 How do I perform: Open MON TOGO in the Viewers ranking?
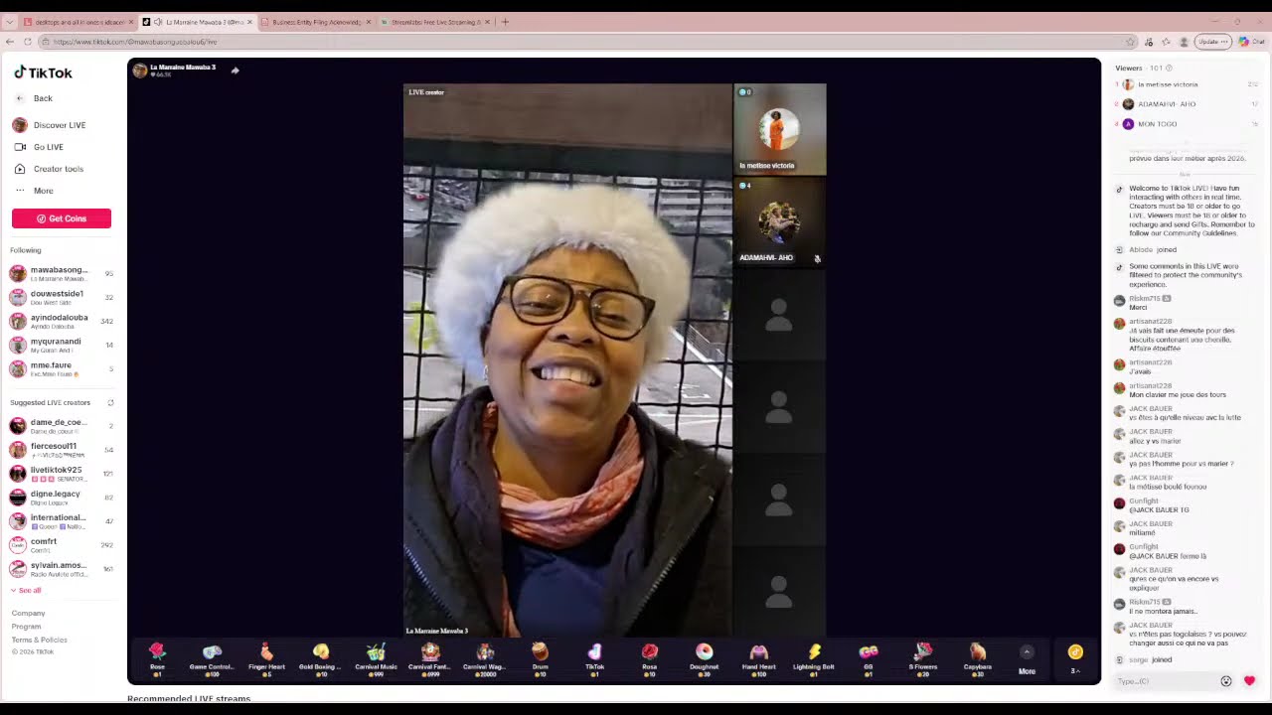coord(1188,124)
